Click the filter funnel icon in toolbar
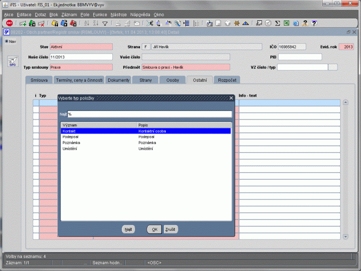This screenshot has height=271, width=361. click(x=105, y=23)
